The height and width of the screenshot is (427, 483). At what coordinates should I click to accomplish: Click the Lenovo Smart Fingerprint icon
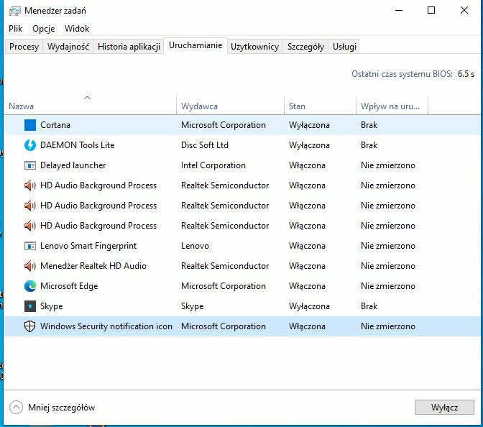tap(30, 246)
